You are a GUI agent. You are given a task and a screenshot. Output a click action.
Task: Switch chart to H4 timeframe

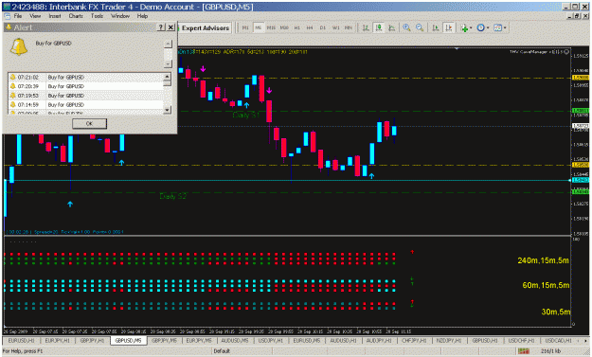tap(310, 27)
